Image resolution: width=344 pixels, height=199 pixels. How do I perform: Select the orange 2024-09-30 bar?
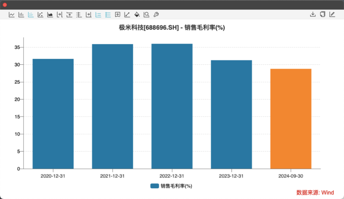point(291,119)
